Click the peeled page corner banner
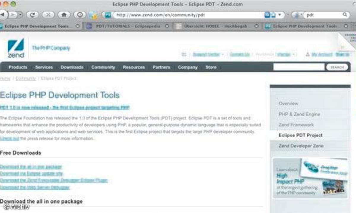The height and width of the screenshot is (213, 356). point(347,41)
